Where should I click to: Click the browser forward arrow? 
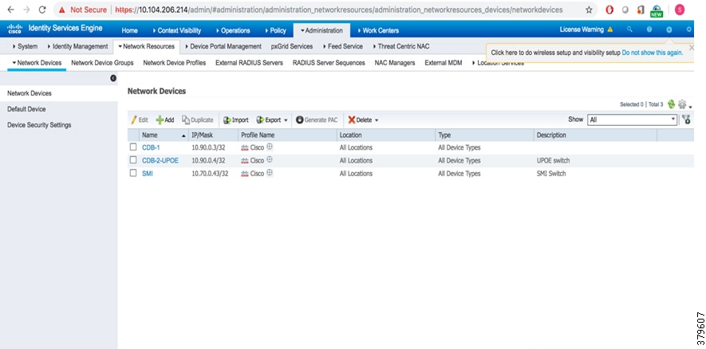click(x=26, y=10)
